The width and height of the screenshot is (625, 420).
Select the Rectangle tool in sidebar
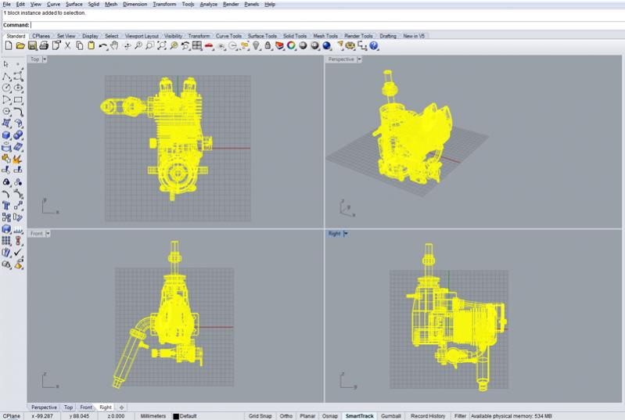coord(18,99)
